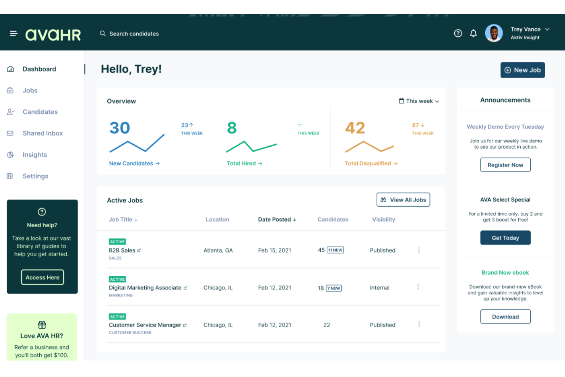Image resolution: width=565 pixels, height=377 pixels.
Task: Click Trey Vance's profile picture
Action: pyautogui.click(x=494, y=33)
